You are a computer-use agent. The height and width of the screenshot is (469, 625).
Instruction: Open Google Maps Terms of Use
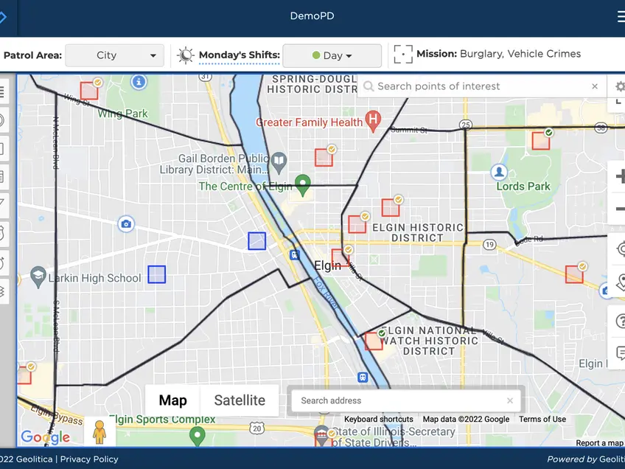542,419
